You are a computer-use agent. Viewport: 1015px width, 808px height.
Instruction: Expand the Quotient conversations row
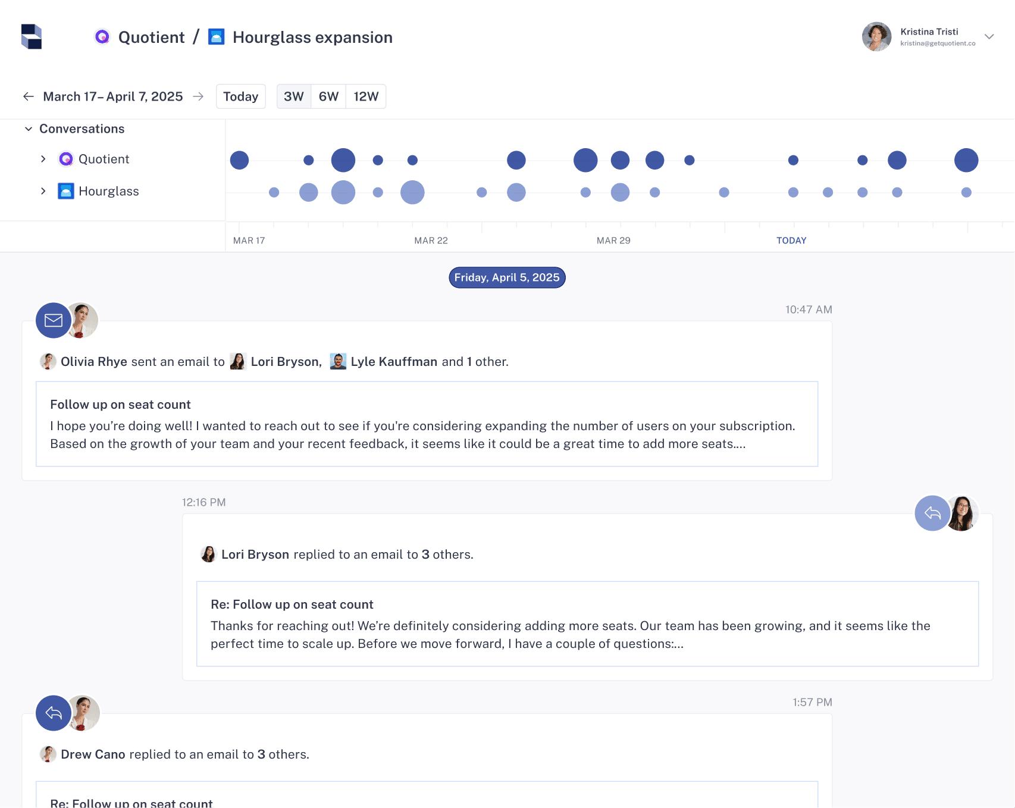pos(43,159)
